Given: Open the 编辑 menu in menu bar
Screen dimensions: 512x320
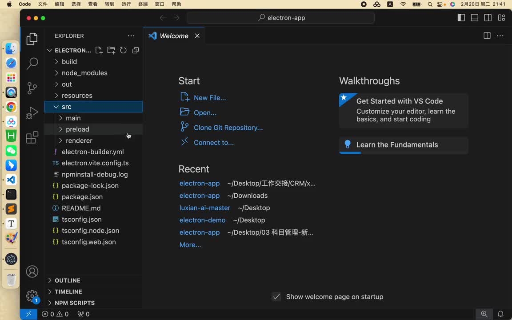Looking at the screenshot, I should 60,4.
